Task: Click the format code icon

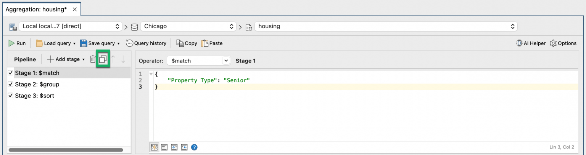Action: point(164,147)
